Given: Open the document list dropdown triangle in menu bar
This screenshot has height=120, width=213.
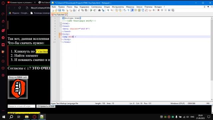Looking at the screenshot, I should (208, 7).
